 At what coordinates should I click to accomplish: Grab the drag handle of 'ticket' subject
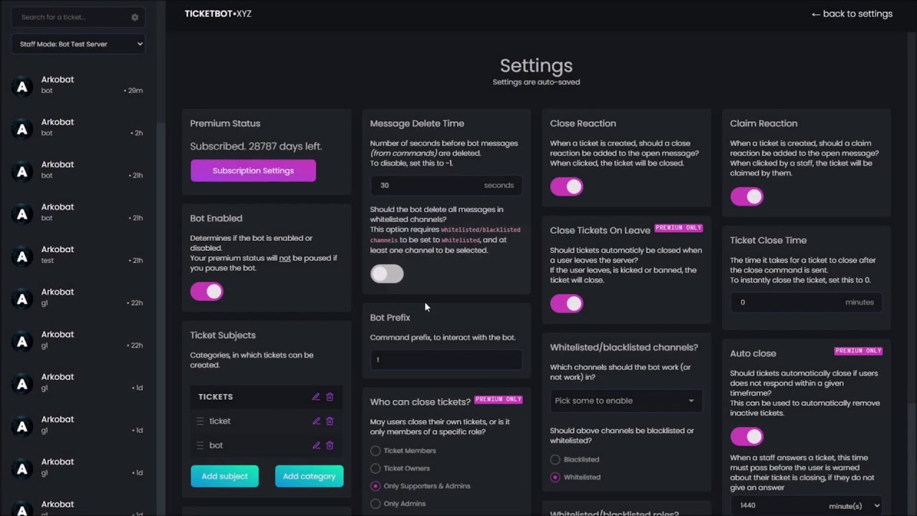200,421
